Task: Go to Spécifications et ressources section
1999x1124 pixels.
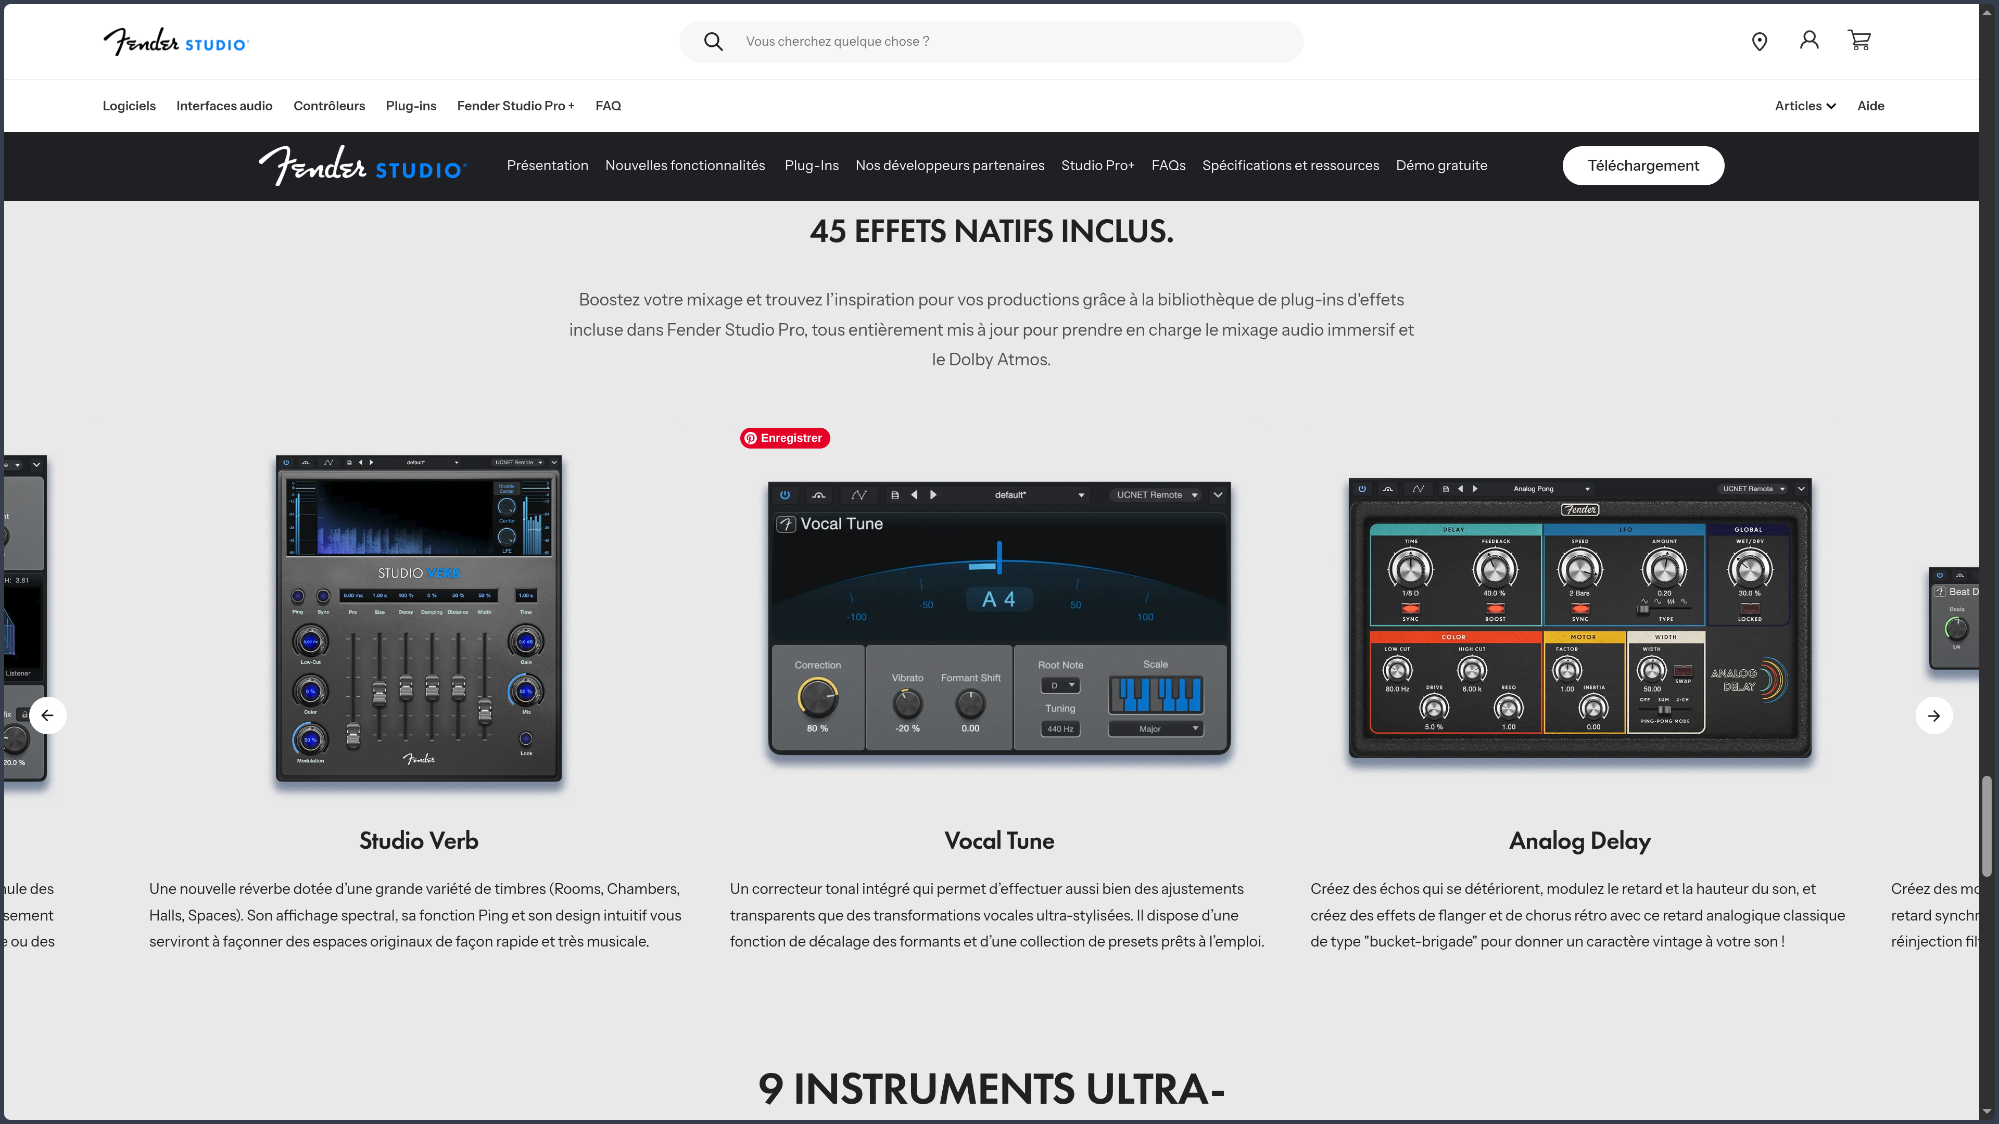Action: 1291,165
